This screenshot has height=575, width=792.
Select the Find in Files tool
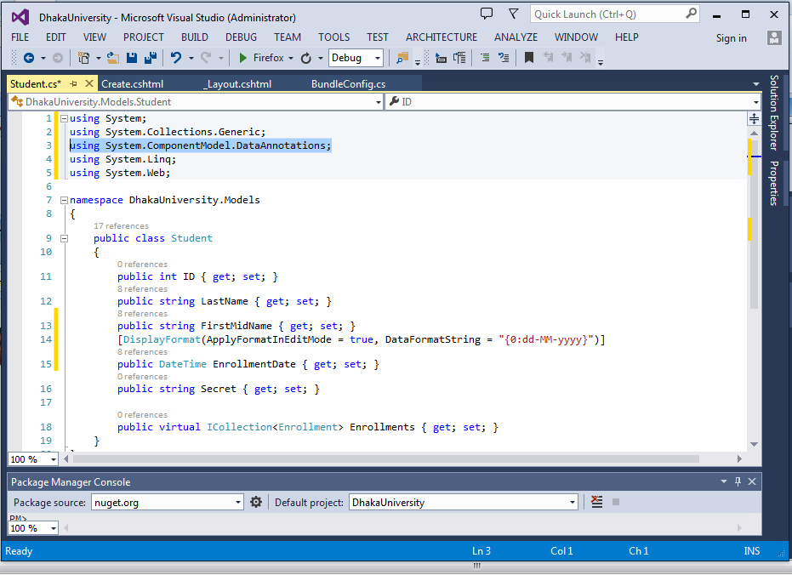click(402, 59)
